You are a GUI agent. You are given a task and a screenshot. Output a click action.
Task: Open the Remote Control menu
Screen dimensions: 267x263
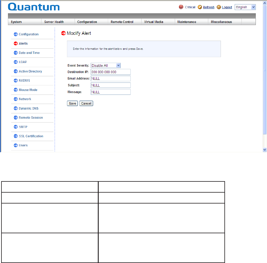pyautogui.click(x=122, y=22)
